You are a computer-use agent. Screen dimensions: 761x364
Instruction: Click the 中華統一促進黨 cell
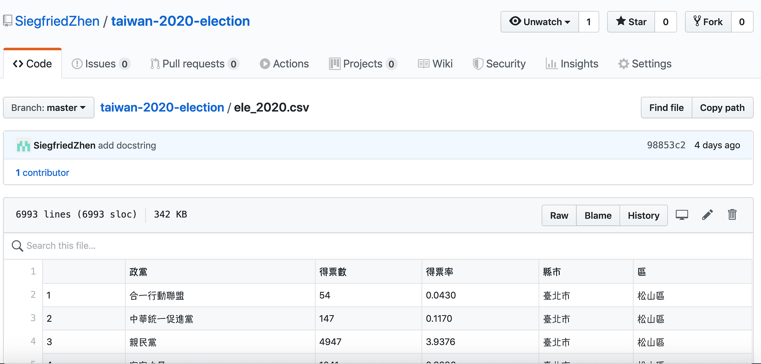tap(220, 318)
